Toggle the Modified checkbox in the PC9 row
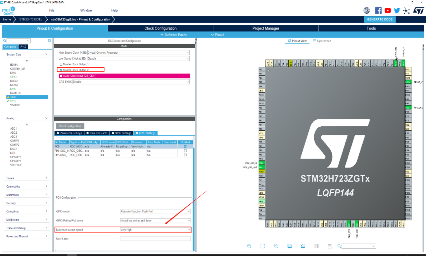This screenshot has width=426, height=256. pos(185,146)
